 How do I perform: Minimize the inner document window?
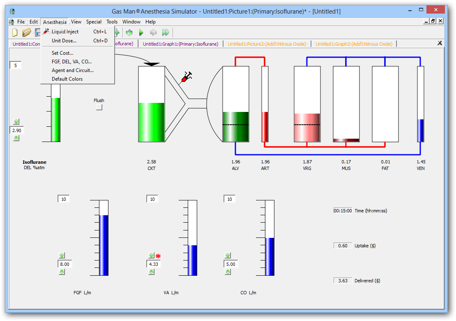tap(426, 21)
